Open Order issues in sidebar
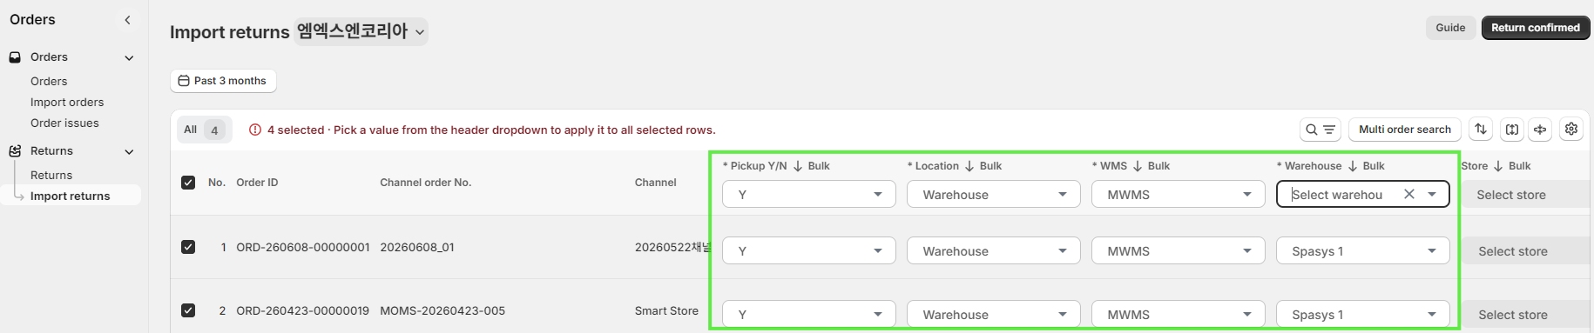Image resolution: width=1594 pixels, height=333 pixels. [x=64, y=123]
